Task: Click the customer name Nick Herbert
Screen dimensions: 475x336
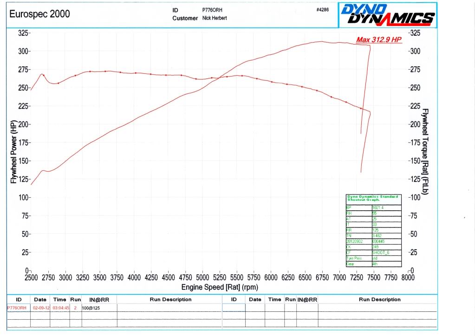Action: pos(215,18)
